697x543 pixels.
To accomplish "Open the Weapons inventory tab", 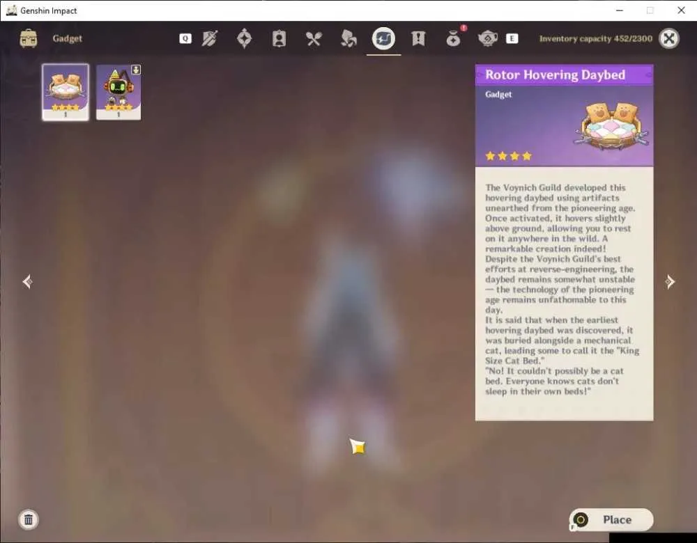I will (209, 38).
